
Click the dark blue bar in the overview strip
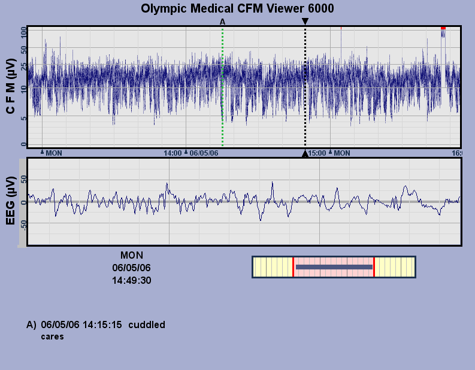tap(334, 267)
